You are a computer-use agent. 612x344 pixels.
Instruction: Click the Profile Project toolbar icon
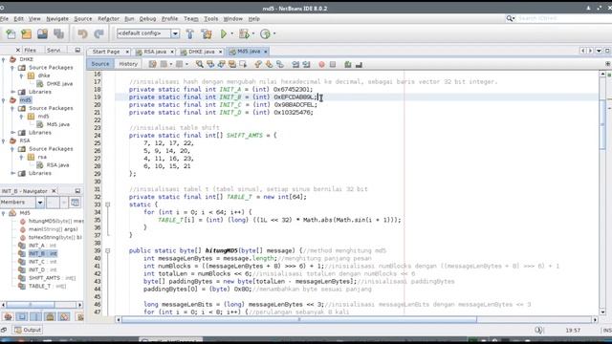click(x=265, y=34)
